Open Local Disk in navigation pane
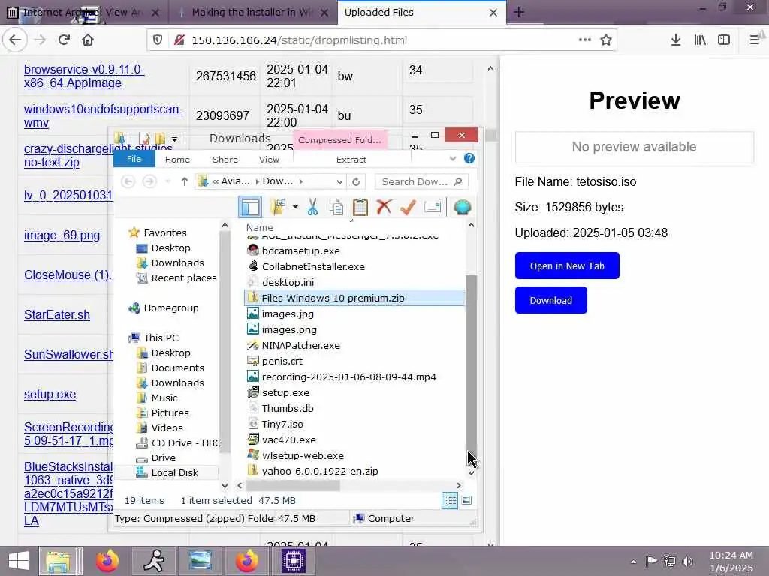769x576 pixels. (174, 472)
